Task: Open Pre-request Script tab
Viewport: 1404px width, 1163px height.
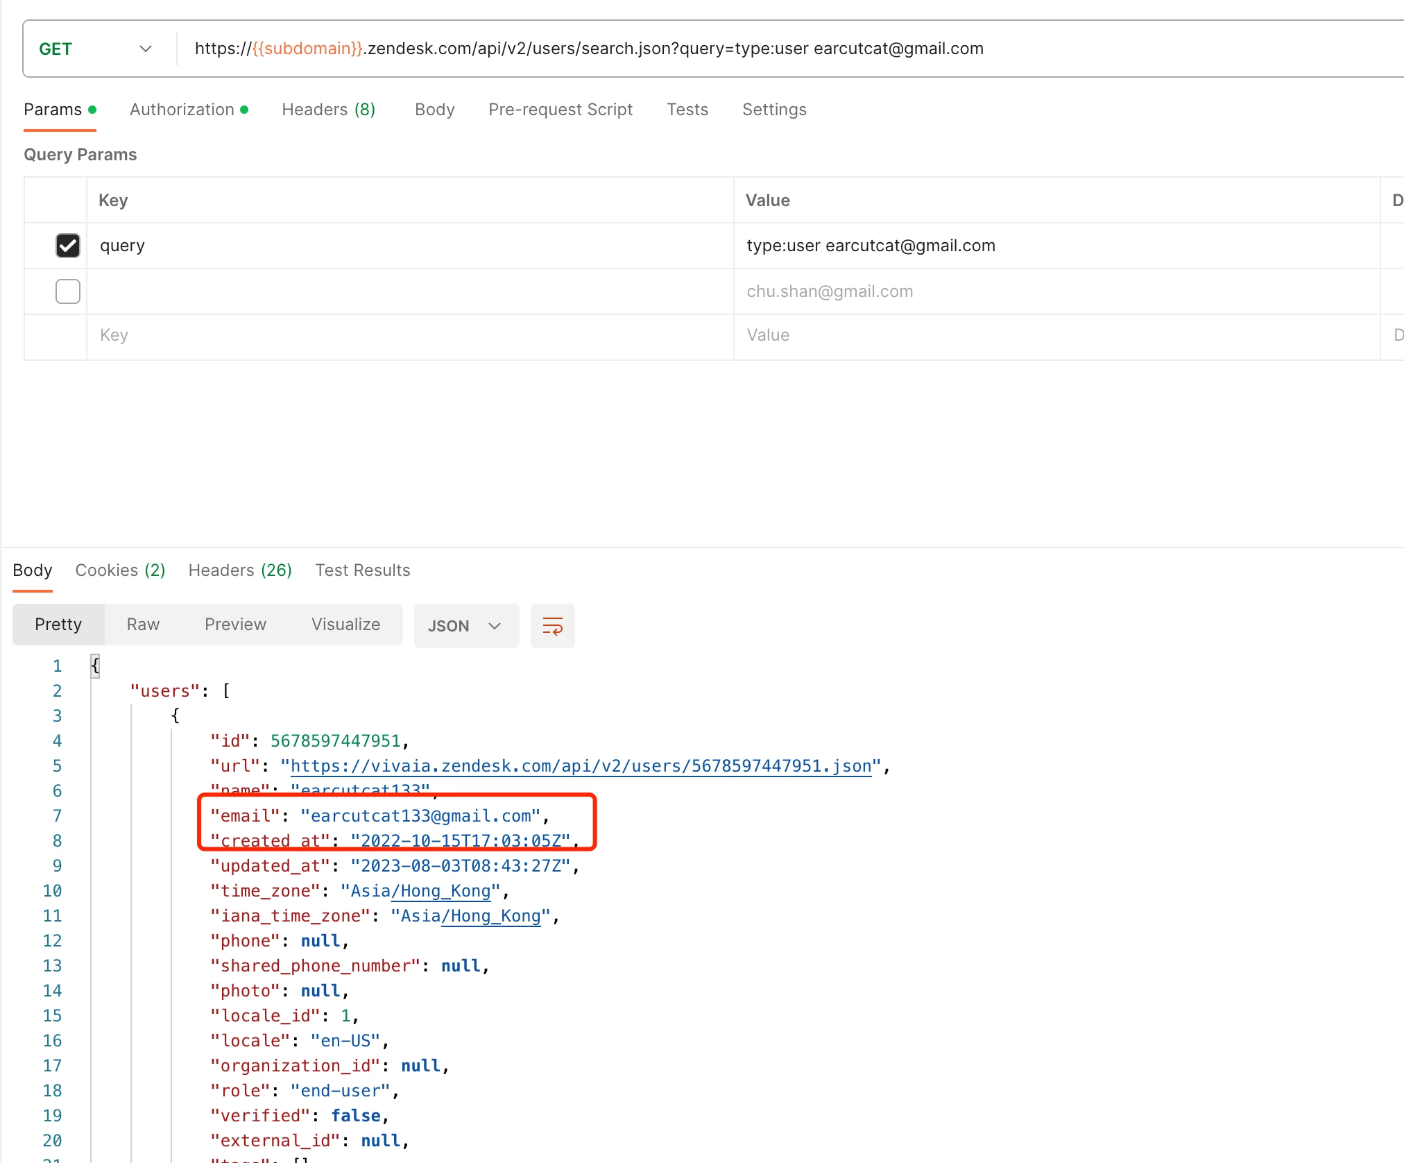Action: click(x=560, y=110)
